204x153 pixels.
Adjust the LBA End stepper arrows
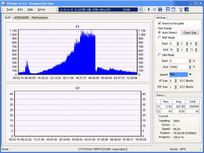tap(190, 67)
